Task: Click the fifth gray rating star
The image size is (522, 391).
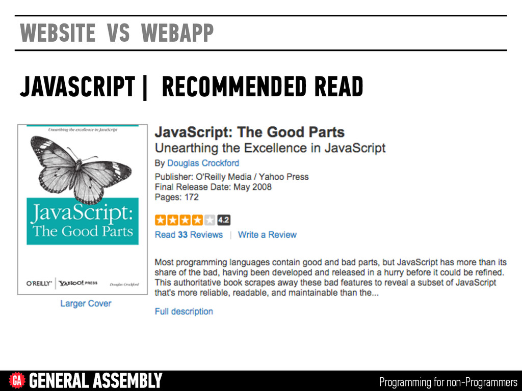Action: (210, 220)
